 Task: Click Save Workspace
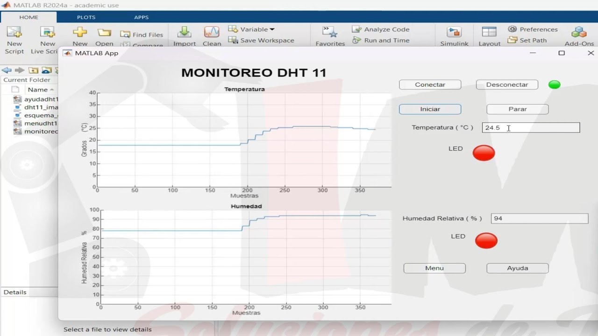262,40
